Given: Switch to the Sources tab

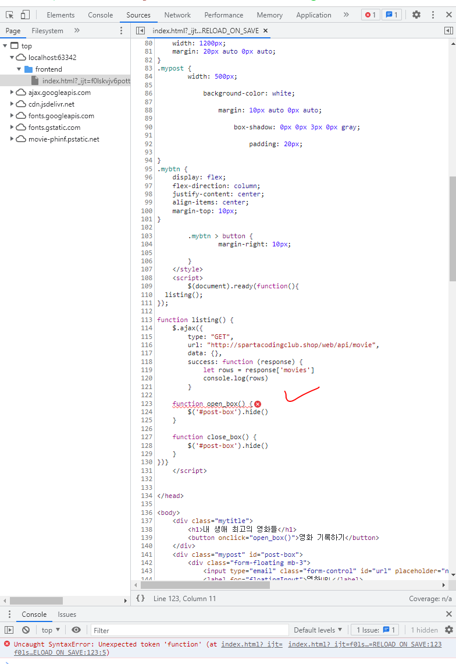Looking at the screenshot, I should [138, 15].
